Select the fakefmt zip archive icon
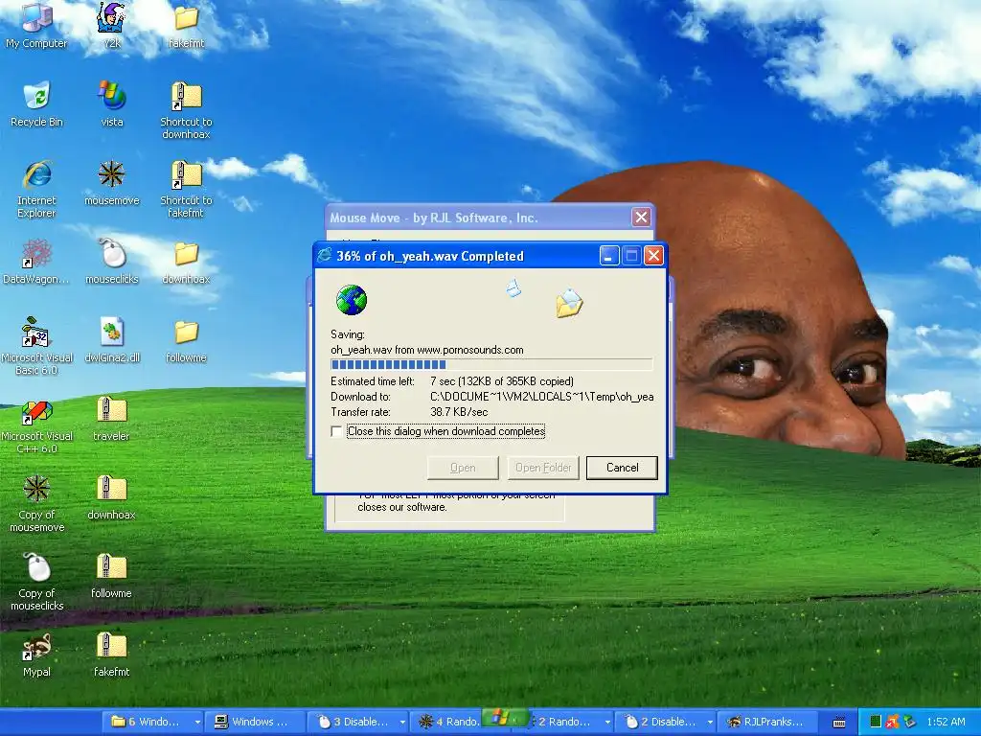This screenshot has width=981, height=736. pos(111,655)
